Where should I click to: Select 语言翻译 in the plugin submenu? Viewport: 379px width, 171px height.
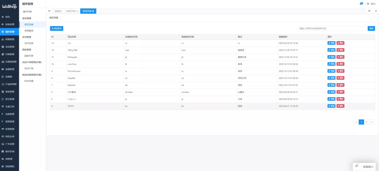coord(29,31)
